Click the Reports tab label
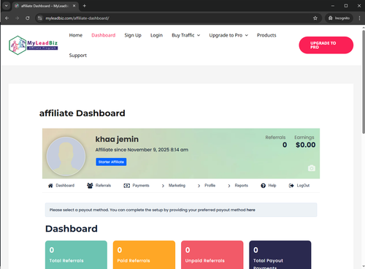 point(242,186)
